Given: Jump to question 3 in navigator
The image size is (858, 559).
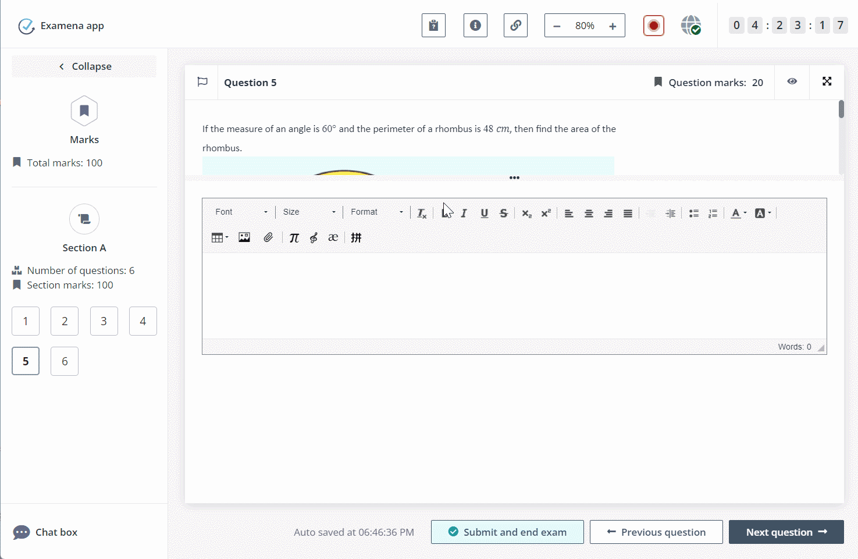Looking at the screenshot, I should (104, 321).
